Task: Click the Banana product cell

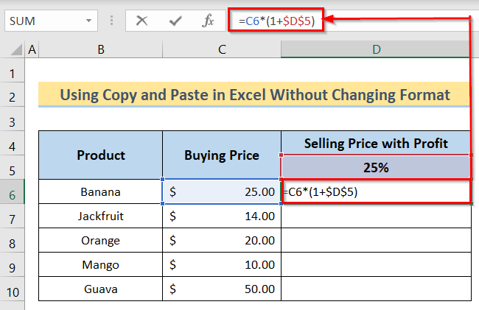Action: tap(101, 192)
